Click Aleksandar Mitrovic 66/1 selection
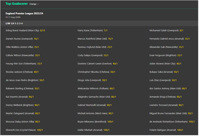The image size is (199, 136). point(96,88)
